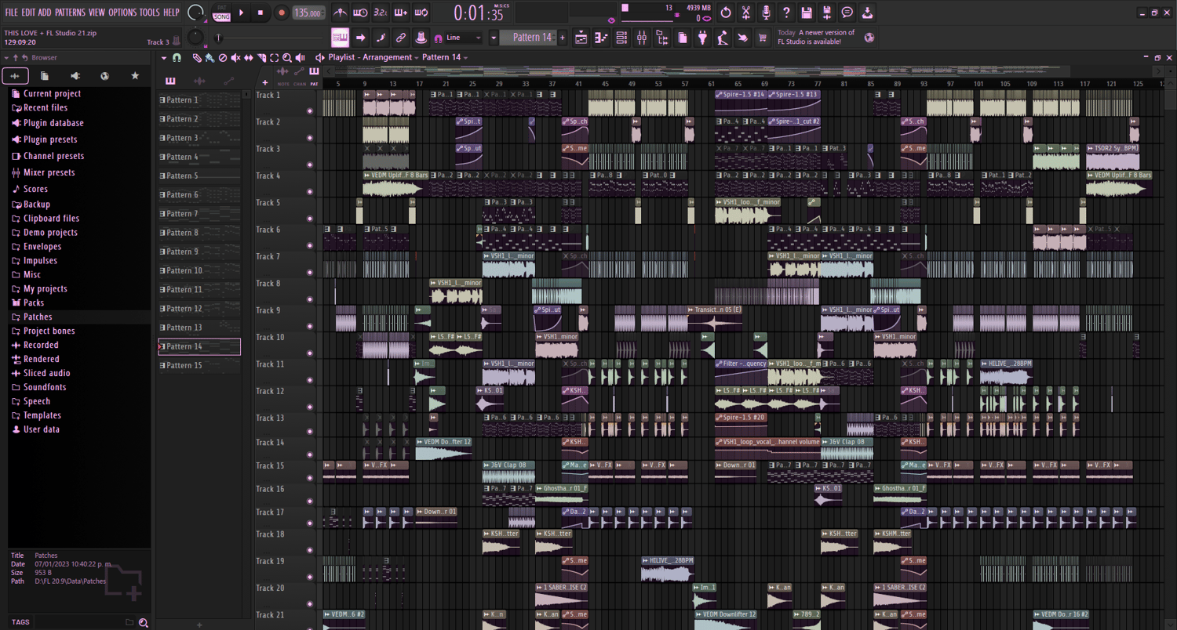Open the plugin picker plug icon
1177x630 pixels.
pos(702,38)
